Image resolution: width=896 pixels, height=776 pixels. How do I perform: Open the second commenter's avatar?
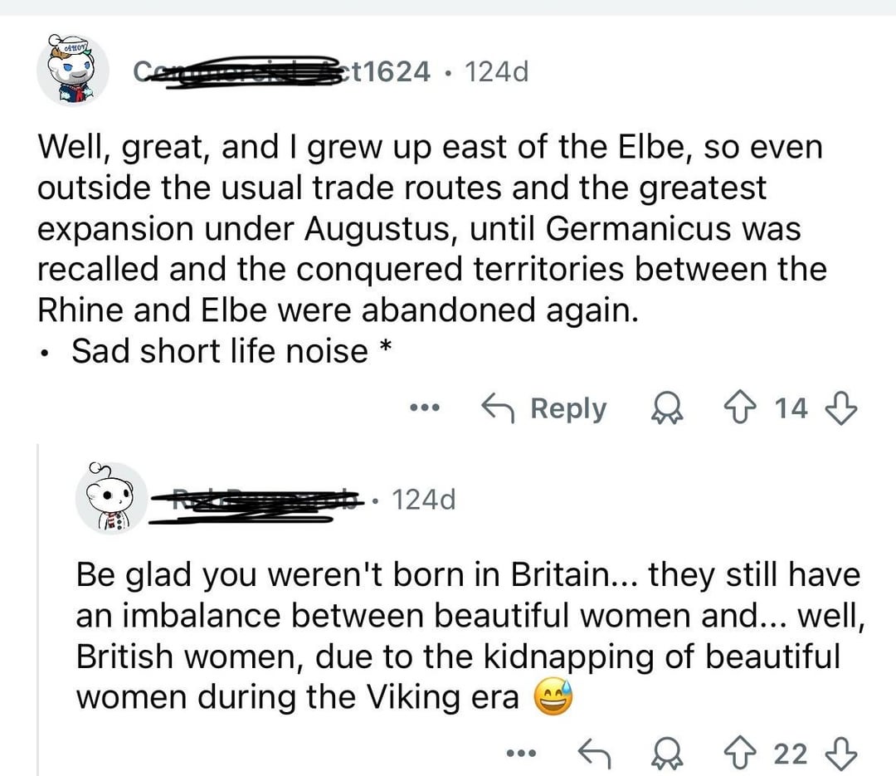pyautogui.click(x=110, y=499)
